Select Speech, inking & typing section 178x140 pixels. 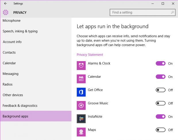[x=36, y=31]
